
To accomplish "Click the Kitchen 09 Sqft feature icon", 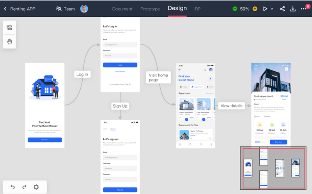I will pyautogui.click(x=283, y=125).
